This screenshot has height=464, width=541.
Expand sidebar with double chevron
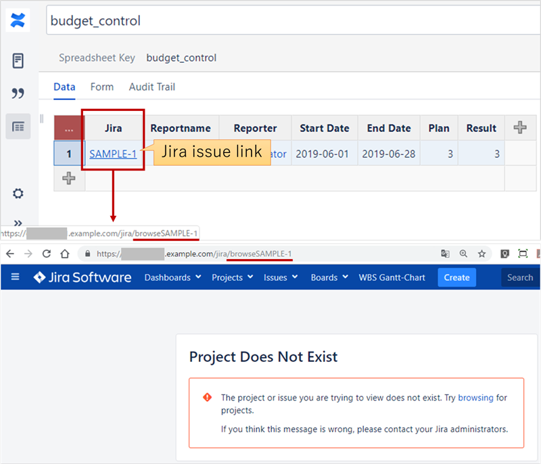point(18,223)
